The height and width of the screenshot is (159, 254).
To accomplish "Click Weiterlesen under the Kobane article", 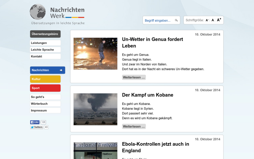I will pyautogui.click(x=134, y=126).
